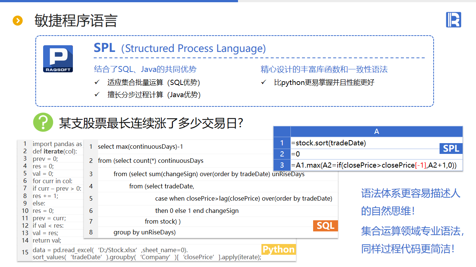Screen dimensions: 476x267
Task: Click Python line def iterate(col)
Action: coord(55,151)
